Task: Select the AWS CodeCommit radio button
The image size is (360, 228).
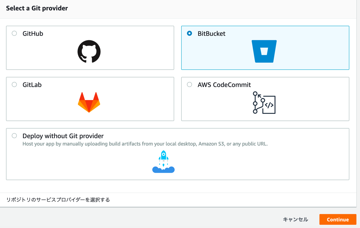Action: [189, 84]
